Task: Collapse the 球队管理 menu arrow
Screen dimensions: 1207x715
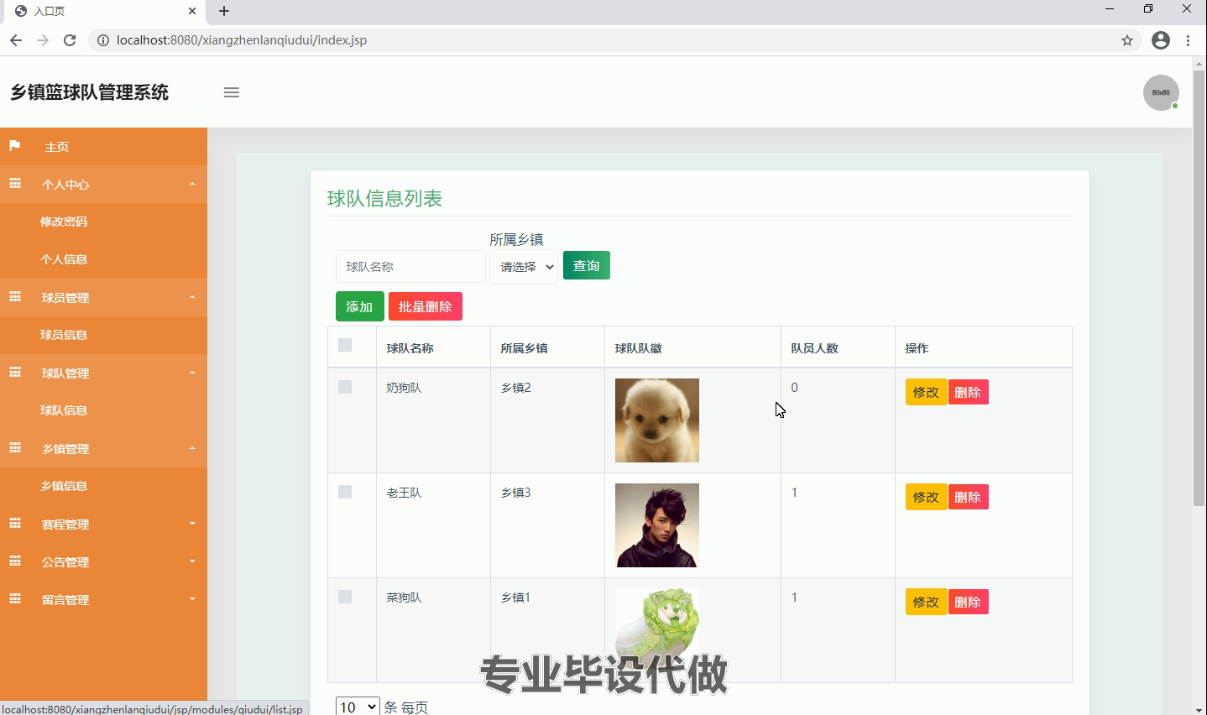Action: (x=192, y=373)
